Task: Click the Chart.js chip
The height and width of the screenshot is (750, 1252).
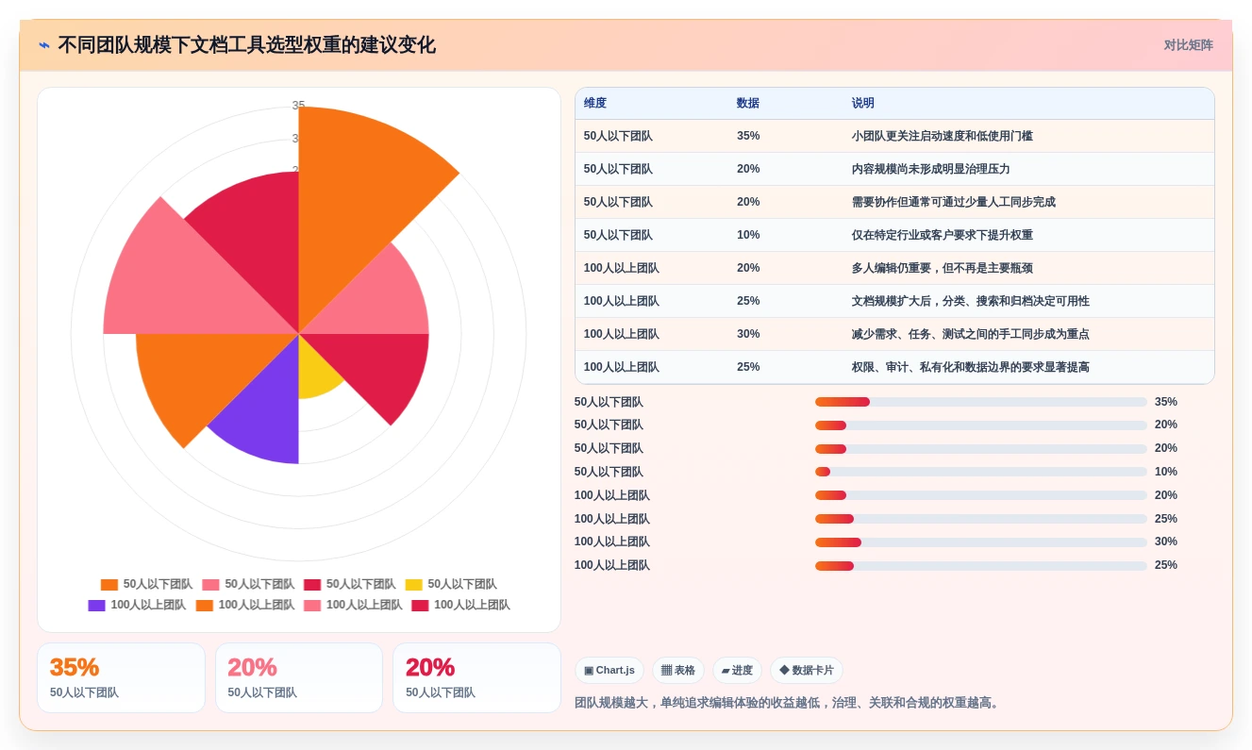Action: click(609, 671)
